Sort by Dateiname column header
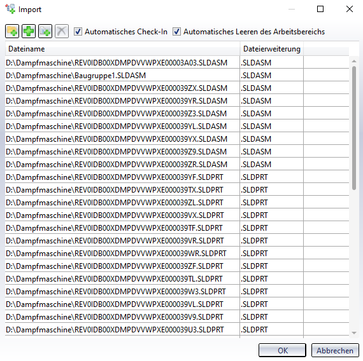The image size is (363, 361). tap(122, 49)
